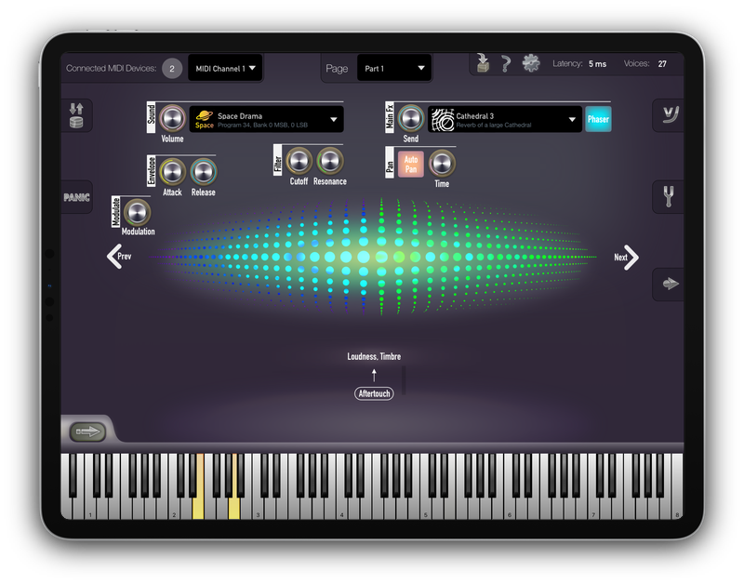This screenshot has height=584, width=744.
Task: Expand the Cathedral 3 reverb dropdown
Action: [x=504, y=119]
